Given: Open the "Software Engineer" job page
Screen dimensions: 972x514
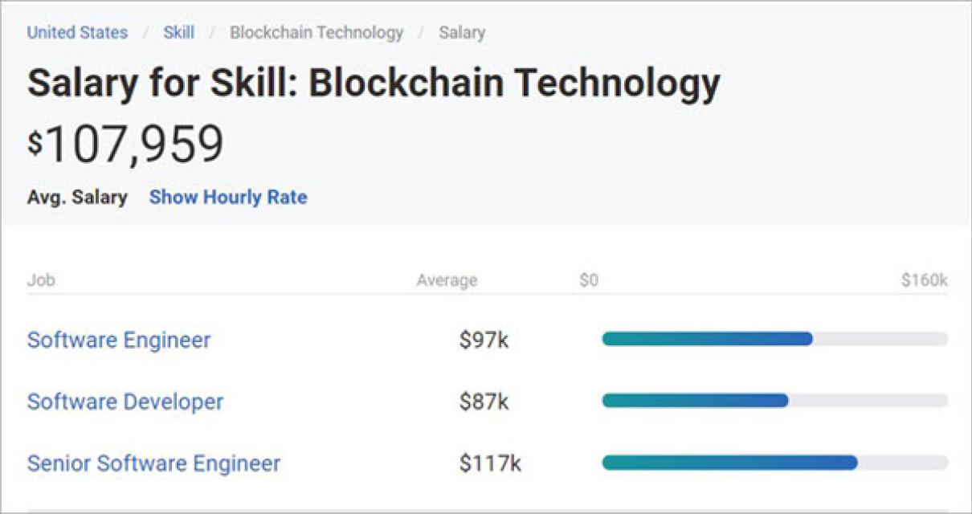Looking at the screenshot, I should [x=119, y=341].
